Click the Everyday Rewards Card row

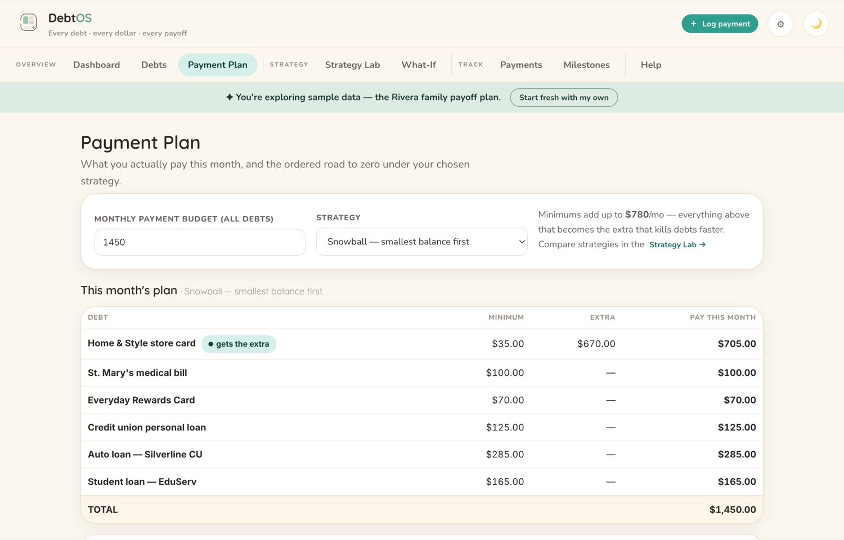[x=422, y=400]
